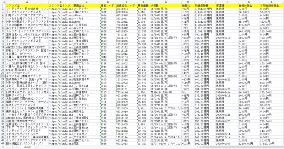Click the 償還日 header cell
Image resolution: width=284 pixels, height=149 pixels.
[x=227, y=5]
